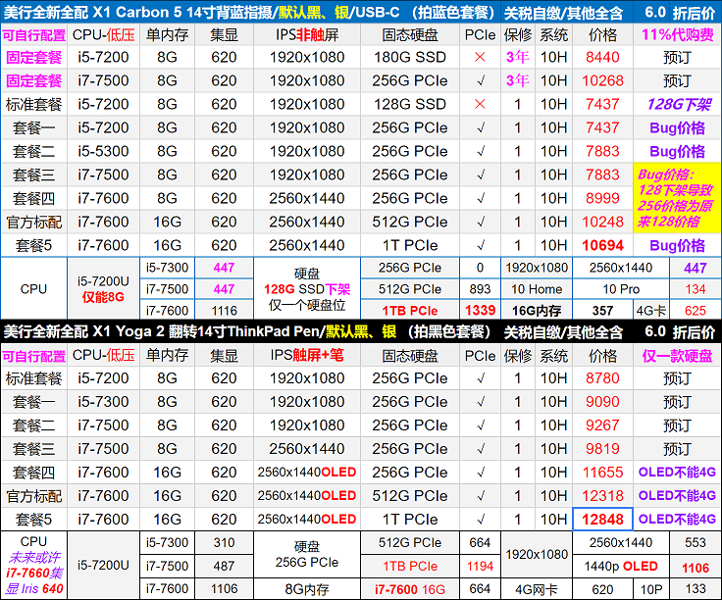
Task: Select the Yoga price '9267'
Action: (602, 425)
